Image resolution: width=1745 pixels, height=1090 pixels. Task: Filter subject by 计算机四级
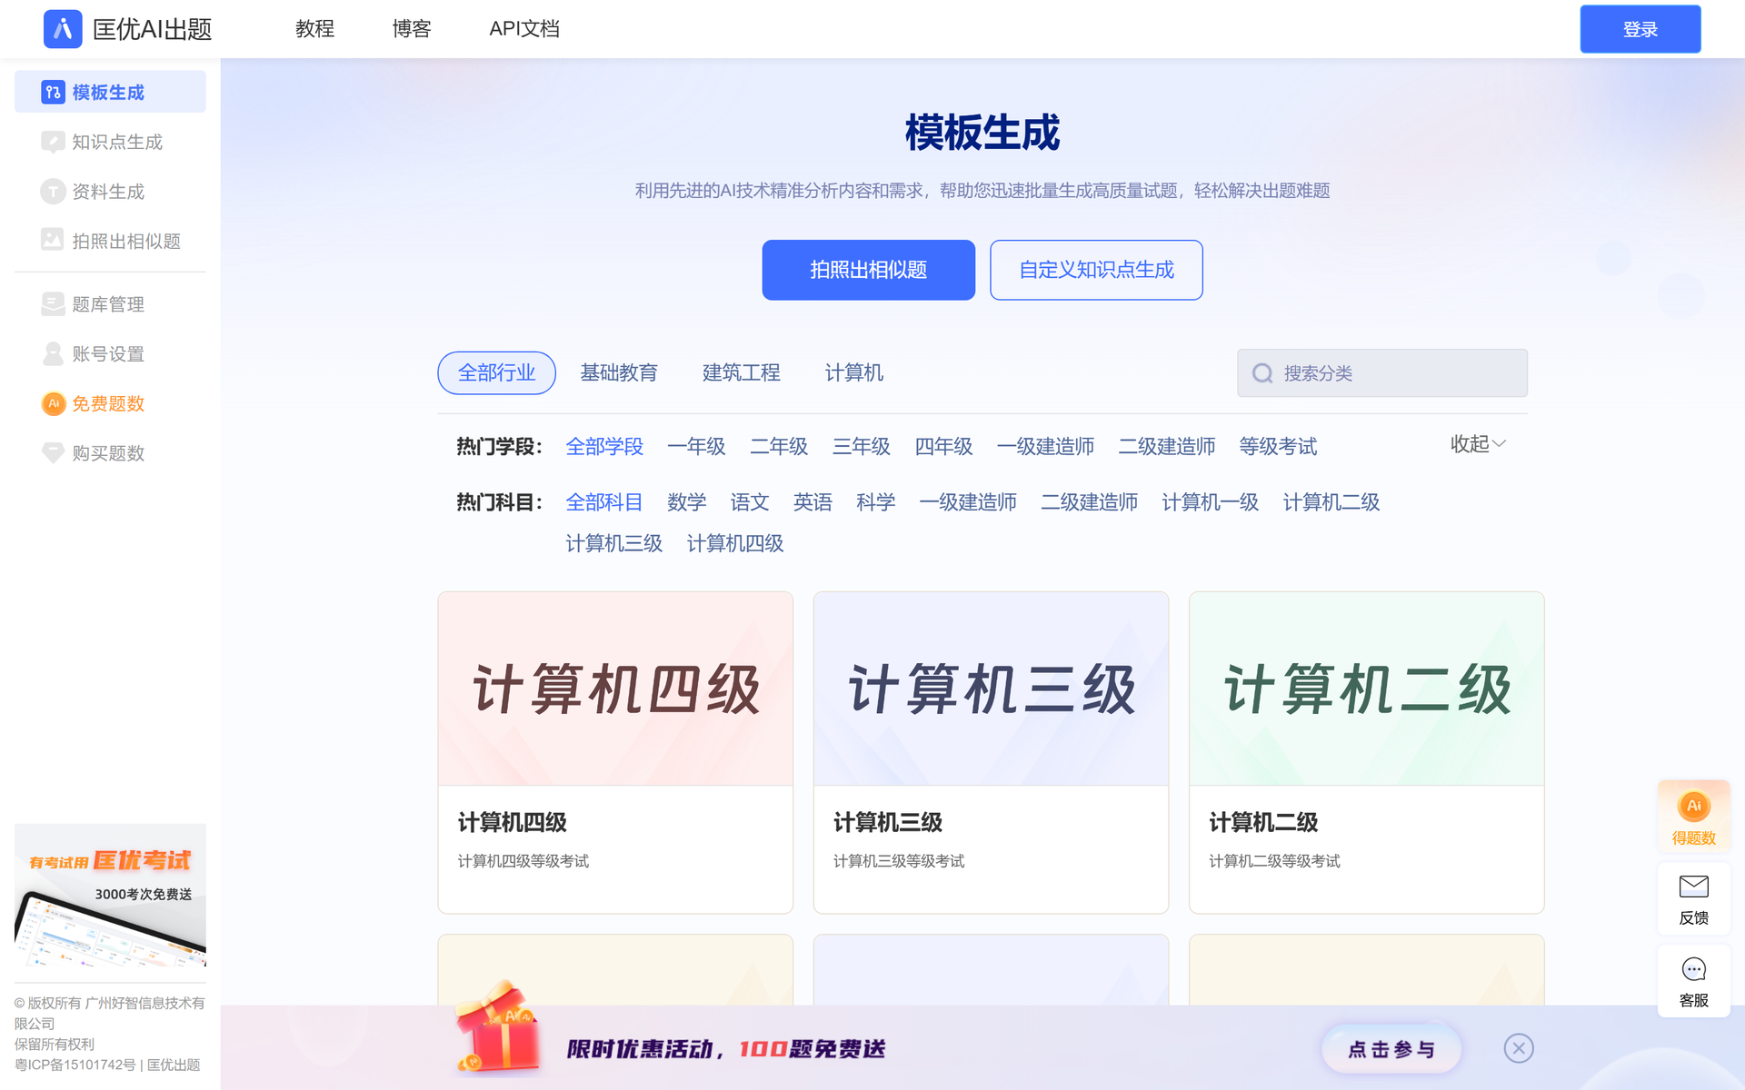point(735,543)
